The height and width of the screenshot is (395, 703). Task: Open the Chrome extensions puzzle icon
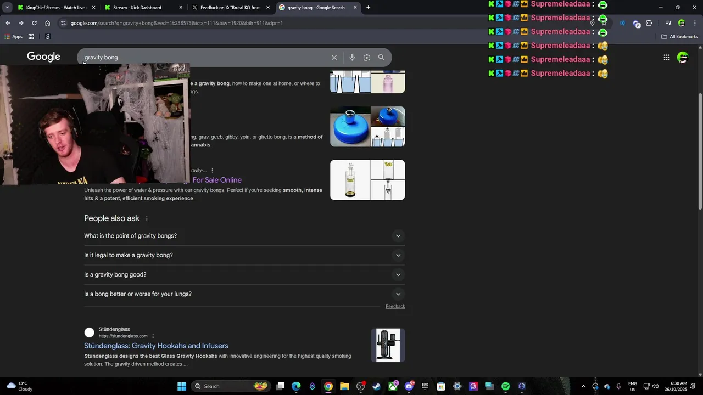coord(649,23)
